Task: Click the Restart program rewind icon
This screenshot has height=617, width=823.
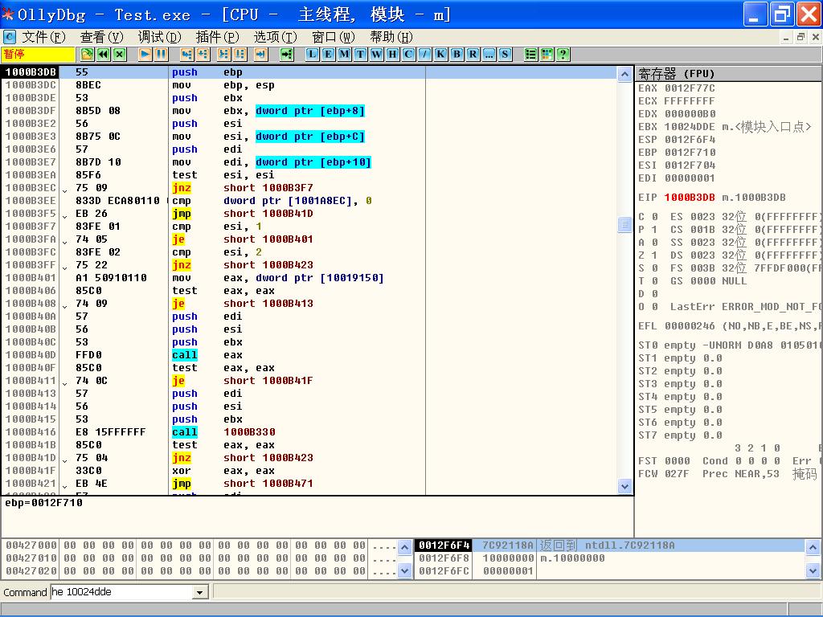Action: pyautogui.click(x=104, y=54)
